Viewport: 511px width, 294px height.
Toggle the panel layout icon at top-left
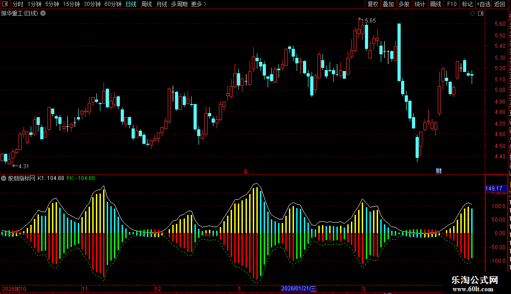click(x=5, y=4)
